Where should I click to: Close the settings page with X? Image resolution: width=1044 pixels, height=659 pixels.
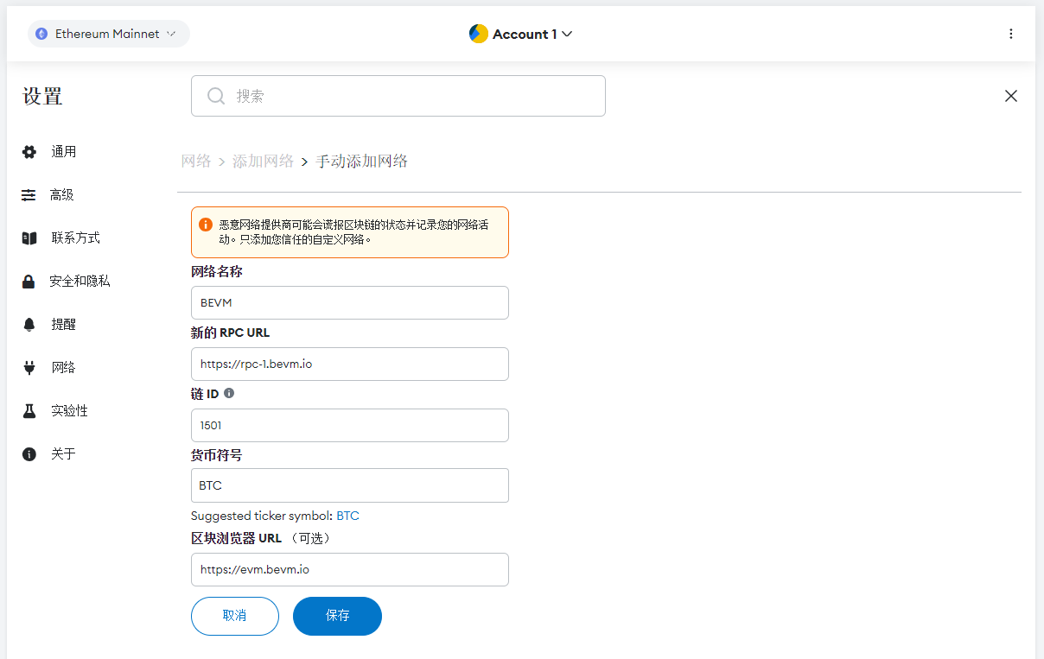(1011, 96)
